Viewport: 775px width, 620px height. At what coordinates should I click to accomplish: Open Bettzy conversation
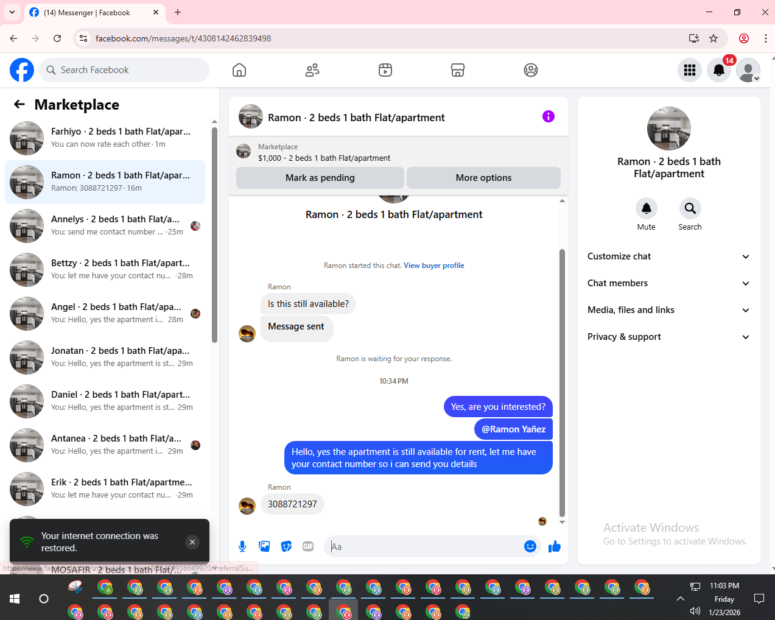[x=105, y=270]
